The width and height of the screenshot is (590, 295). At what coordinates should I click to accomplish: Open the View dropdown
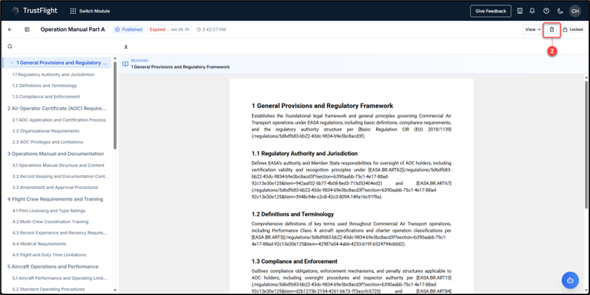532,29
